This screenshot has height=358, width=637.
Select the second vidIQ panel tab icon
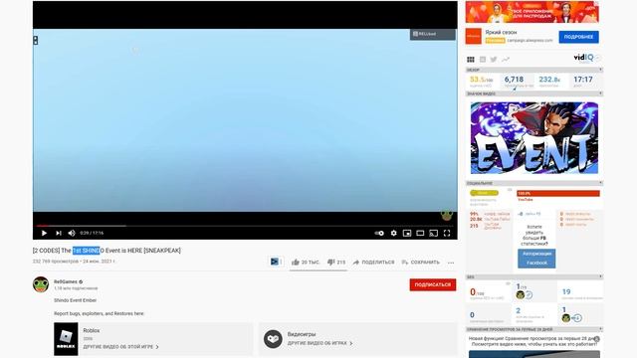(x=483, y=60)
